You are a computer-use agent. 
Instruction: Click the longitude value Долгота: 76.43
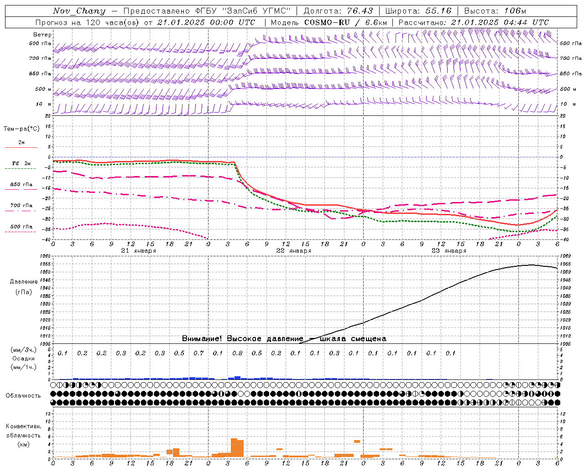click(x=338, y=11)
